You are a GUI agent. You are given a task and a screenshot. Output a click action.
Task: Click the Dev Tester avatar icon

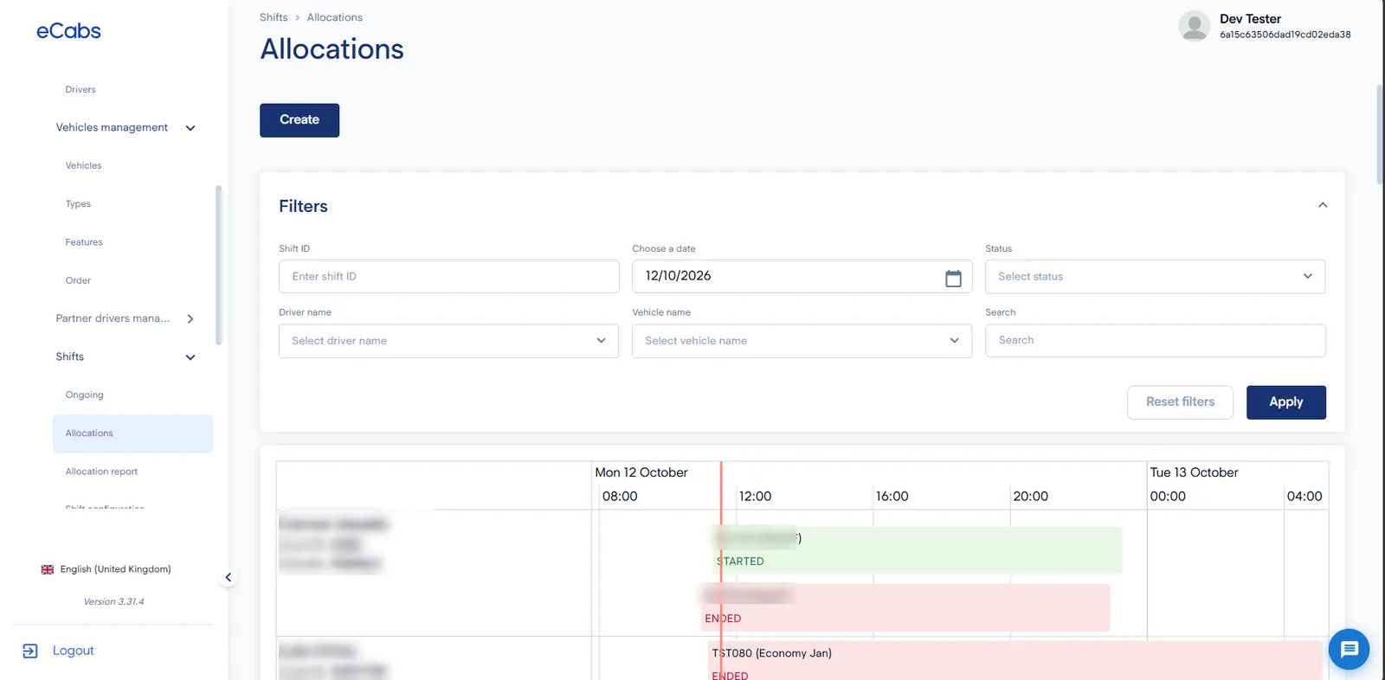point(1195,26)
